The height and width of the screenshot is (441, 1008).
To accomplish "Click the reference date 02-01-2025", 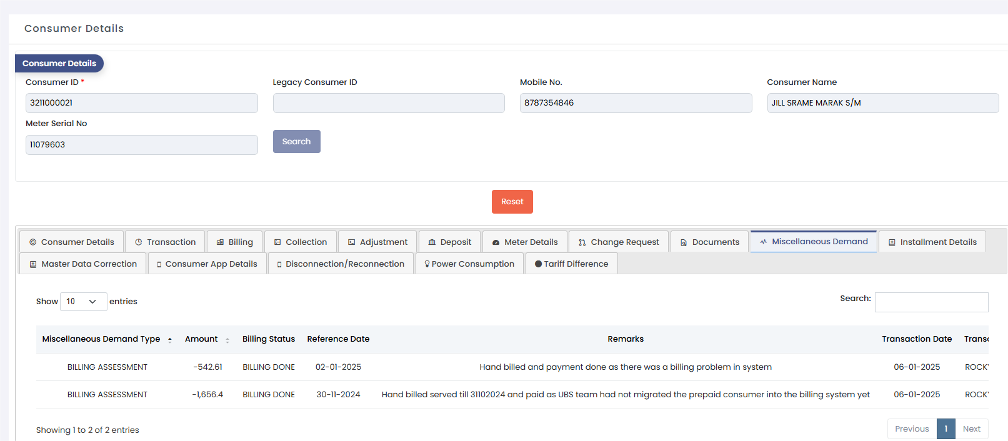I will (338, 367).
